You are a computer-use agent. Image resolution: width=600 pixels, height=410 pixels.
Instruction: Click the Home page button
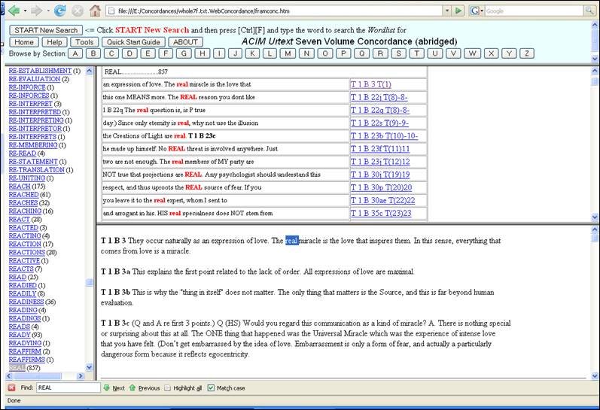(x=24, y=42)
